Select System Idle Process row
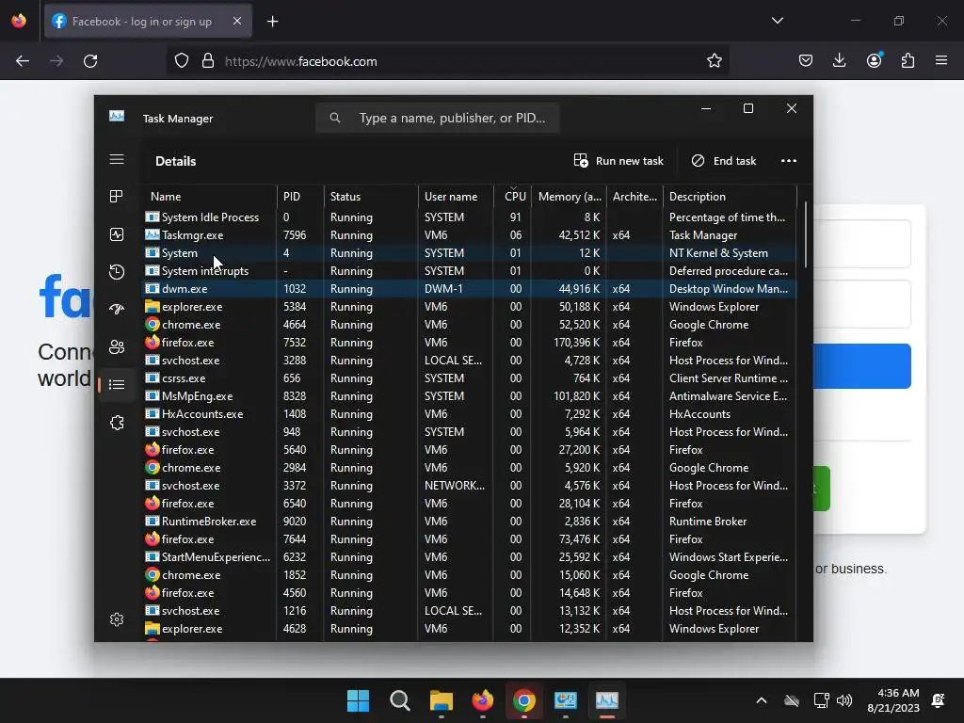 click(470, 217)
